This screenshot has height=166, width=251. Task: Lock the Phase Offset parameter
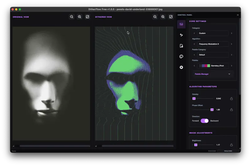pos(232,110)
